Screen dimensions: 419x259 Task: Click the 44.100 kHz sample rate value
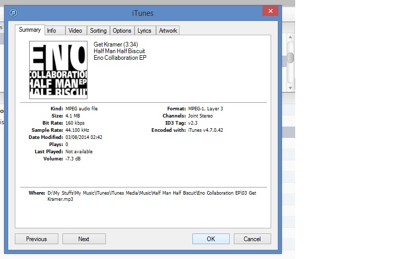(x=77, y=130)
